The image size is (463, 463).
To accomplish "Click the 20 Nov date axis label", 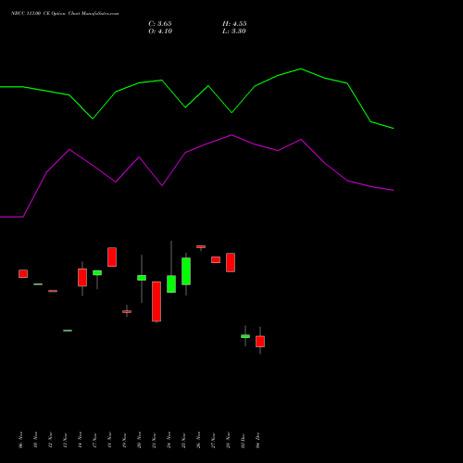I will (x=139, y=440).
